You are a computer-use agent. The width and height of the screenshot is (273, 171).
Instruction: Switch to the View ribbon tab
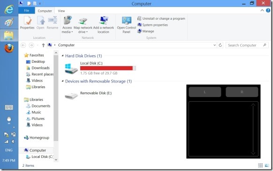pos(61,11)
